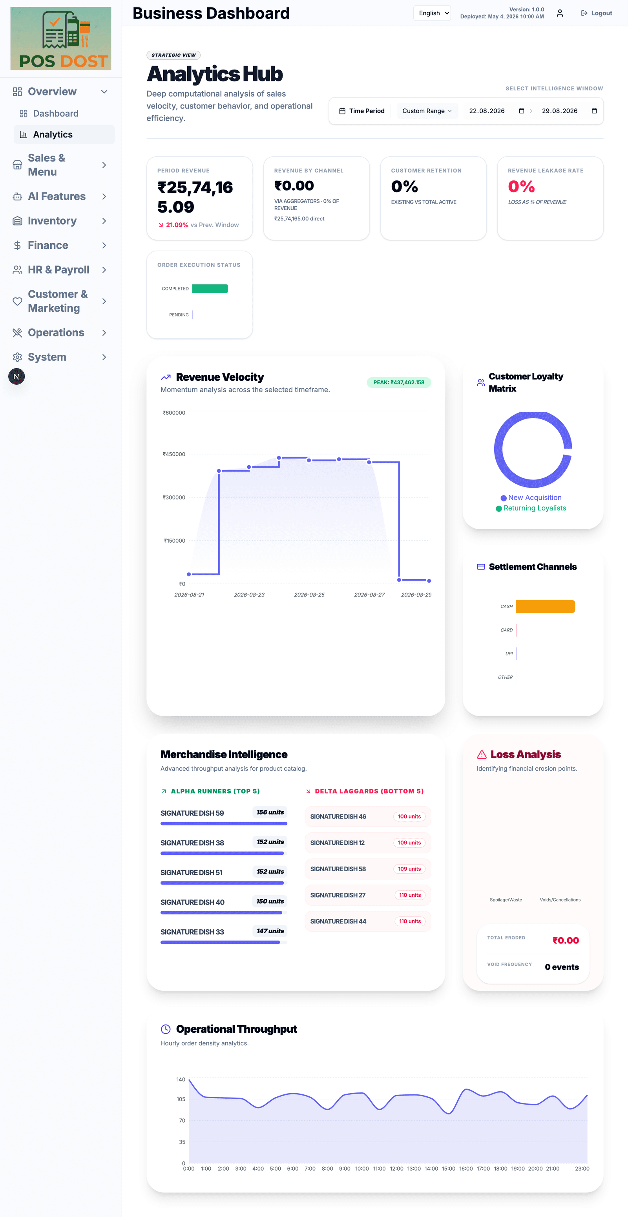Click the Customer & Marketing heart icon
Image resolution: width=628 pixels, height=1217 pixels.
pyautogui.click(x=17, y=301)
